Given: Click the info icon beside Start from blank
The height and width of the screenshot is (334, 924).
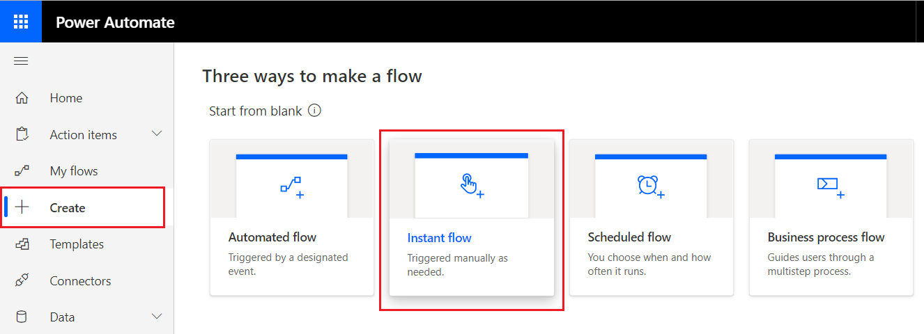Looking at the screenshot, I should tap(314, 111).
